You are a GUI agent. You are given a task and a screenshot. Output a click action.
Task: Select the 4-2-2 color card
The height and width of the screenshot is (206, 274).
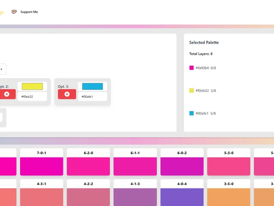pos(89,193)
